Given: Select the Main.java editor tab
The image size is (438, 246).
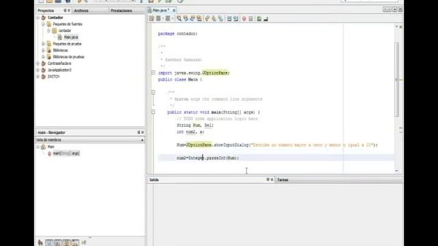Looking at the screenshot, I should (x=161, y=10).
